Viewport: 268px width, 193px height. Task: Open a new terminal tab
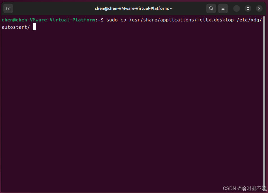tap(8, 8)
